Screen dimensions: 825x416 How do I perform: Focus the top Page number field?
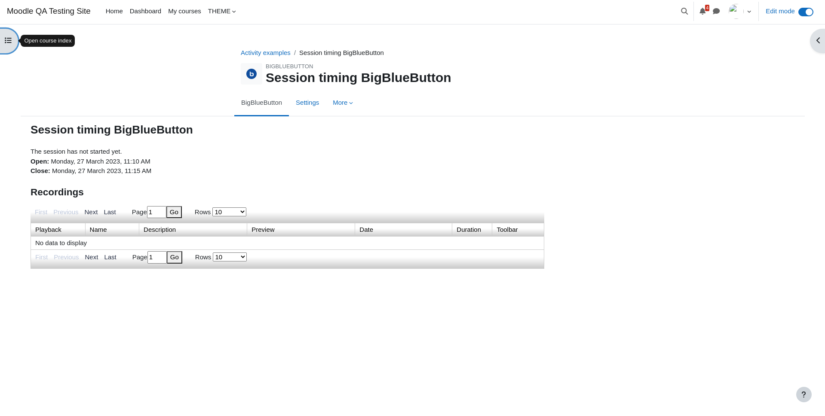pyautogui.click(x=156, y=212)
